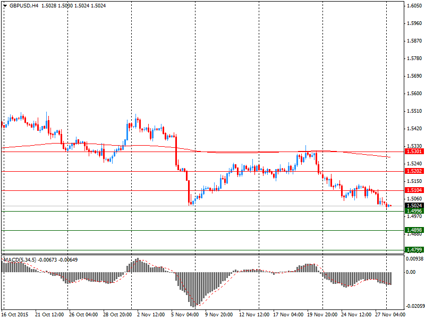The image size is (425, 319).
Task: Select the 1.5240 price scale value
Action: 414,164
